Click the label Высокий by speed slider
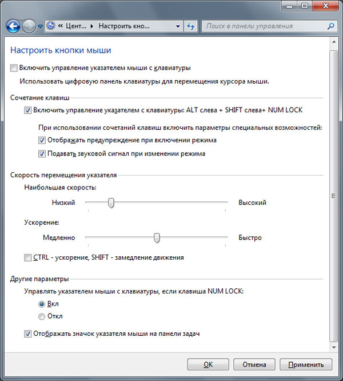This screenshot has width=343, height=381. click(x=252, y=203)
